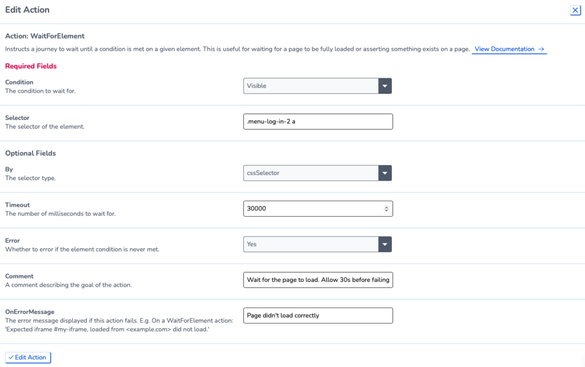Click the Timeout number stepper arrows

point(387,209)
